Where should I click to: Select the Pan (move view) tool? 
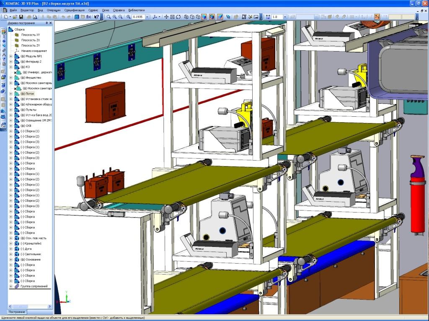pyautogui.click(x=166, y=17)
